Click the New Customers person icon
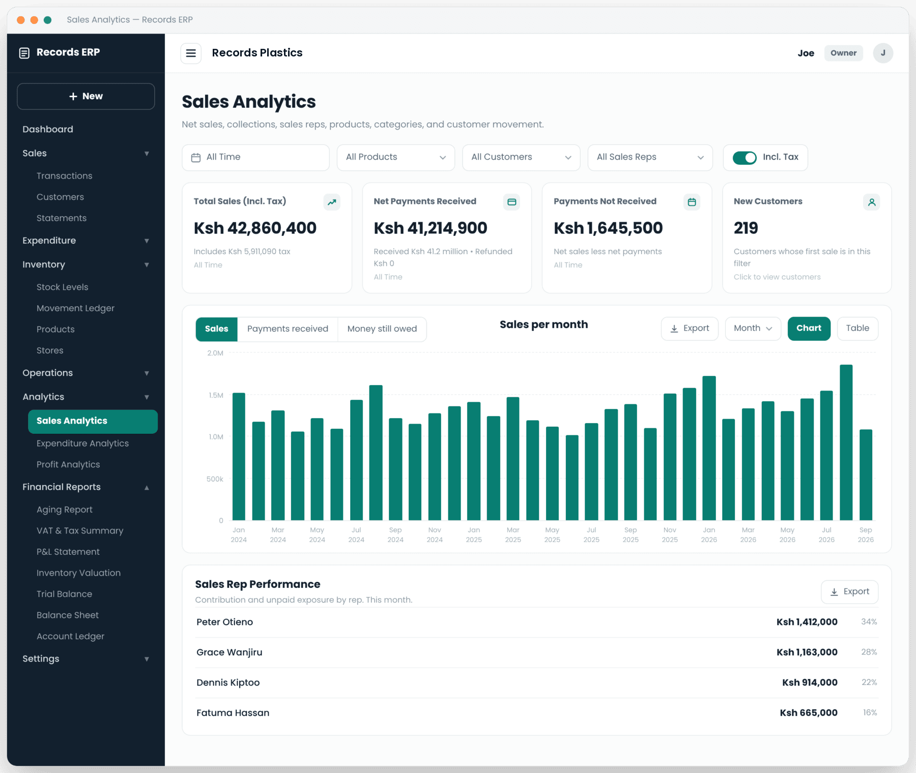Image resolution: width=916 pixels, height=773 pixels. [x=872, y=202]
